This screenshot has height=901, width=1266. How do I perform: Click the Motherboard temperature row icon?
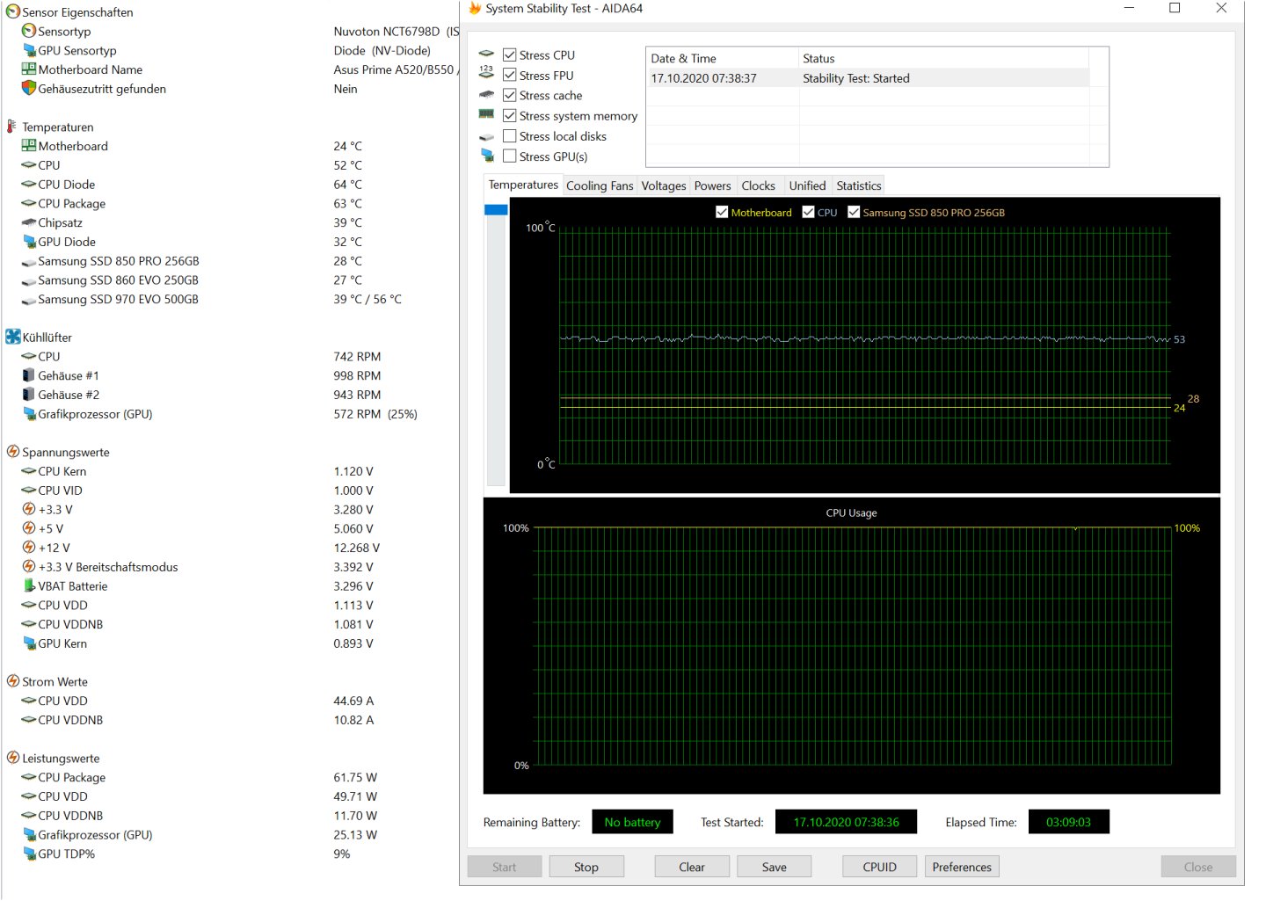pos(29,146)
